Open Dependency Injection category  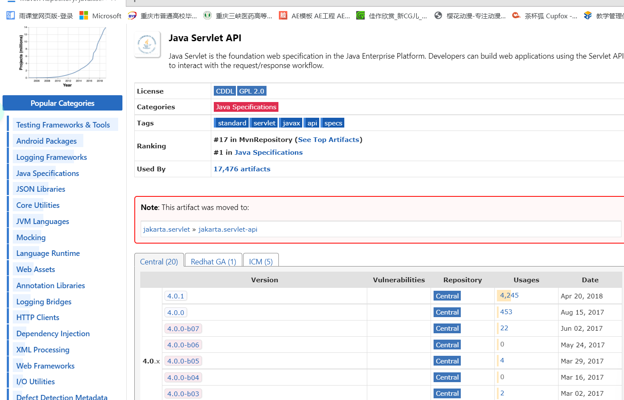point(53,333)
